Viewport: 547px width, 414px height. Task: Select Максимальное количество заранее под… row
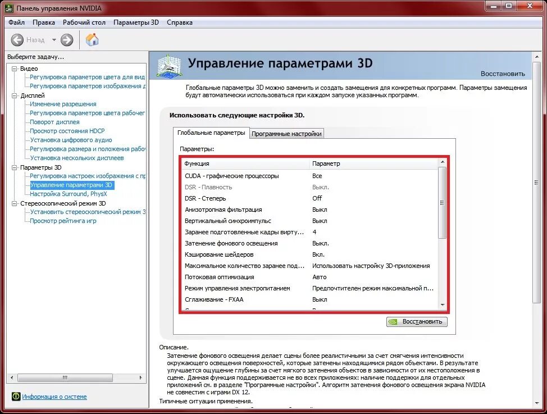[309, 266]
